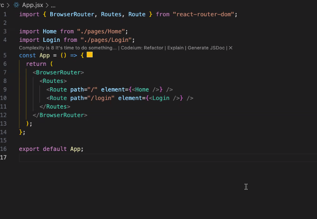
Task: Click the opening <BrowserRouter> tag
Action: click(58, 72)
